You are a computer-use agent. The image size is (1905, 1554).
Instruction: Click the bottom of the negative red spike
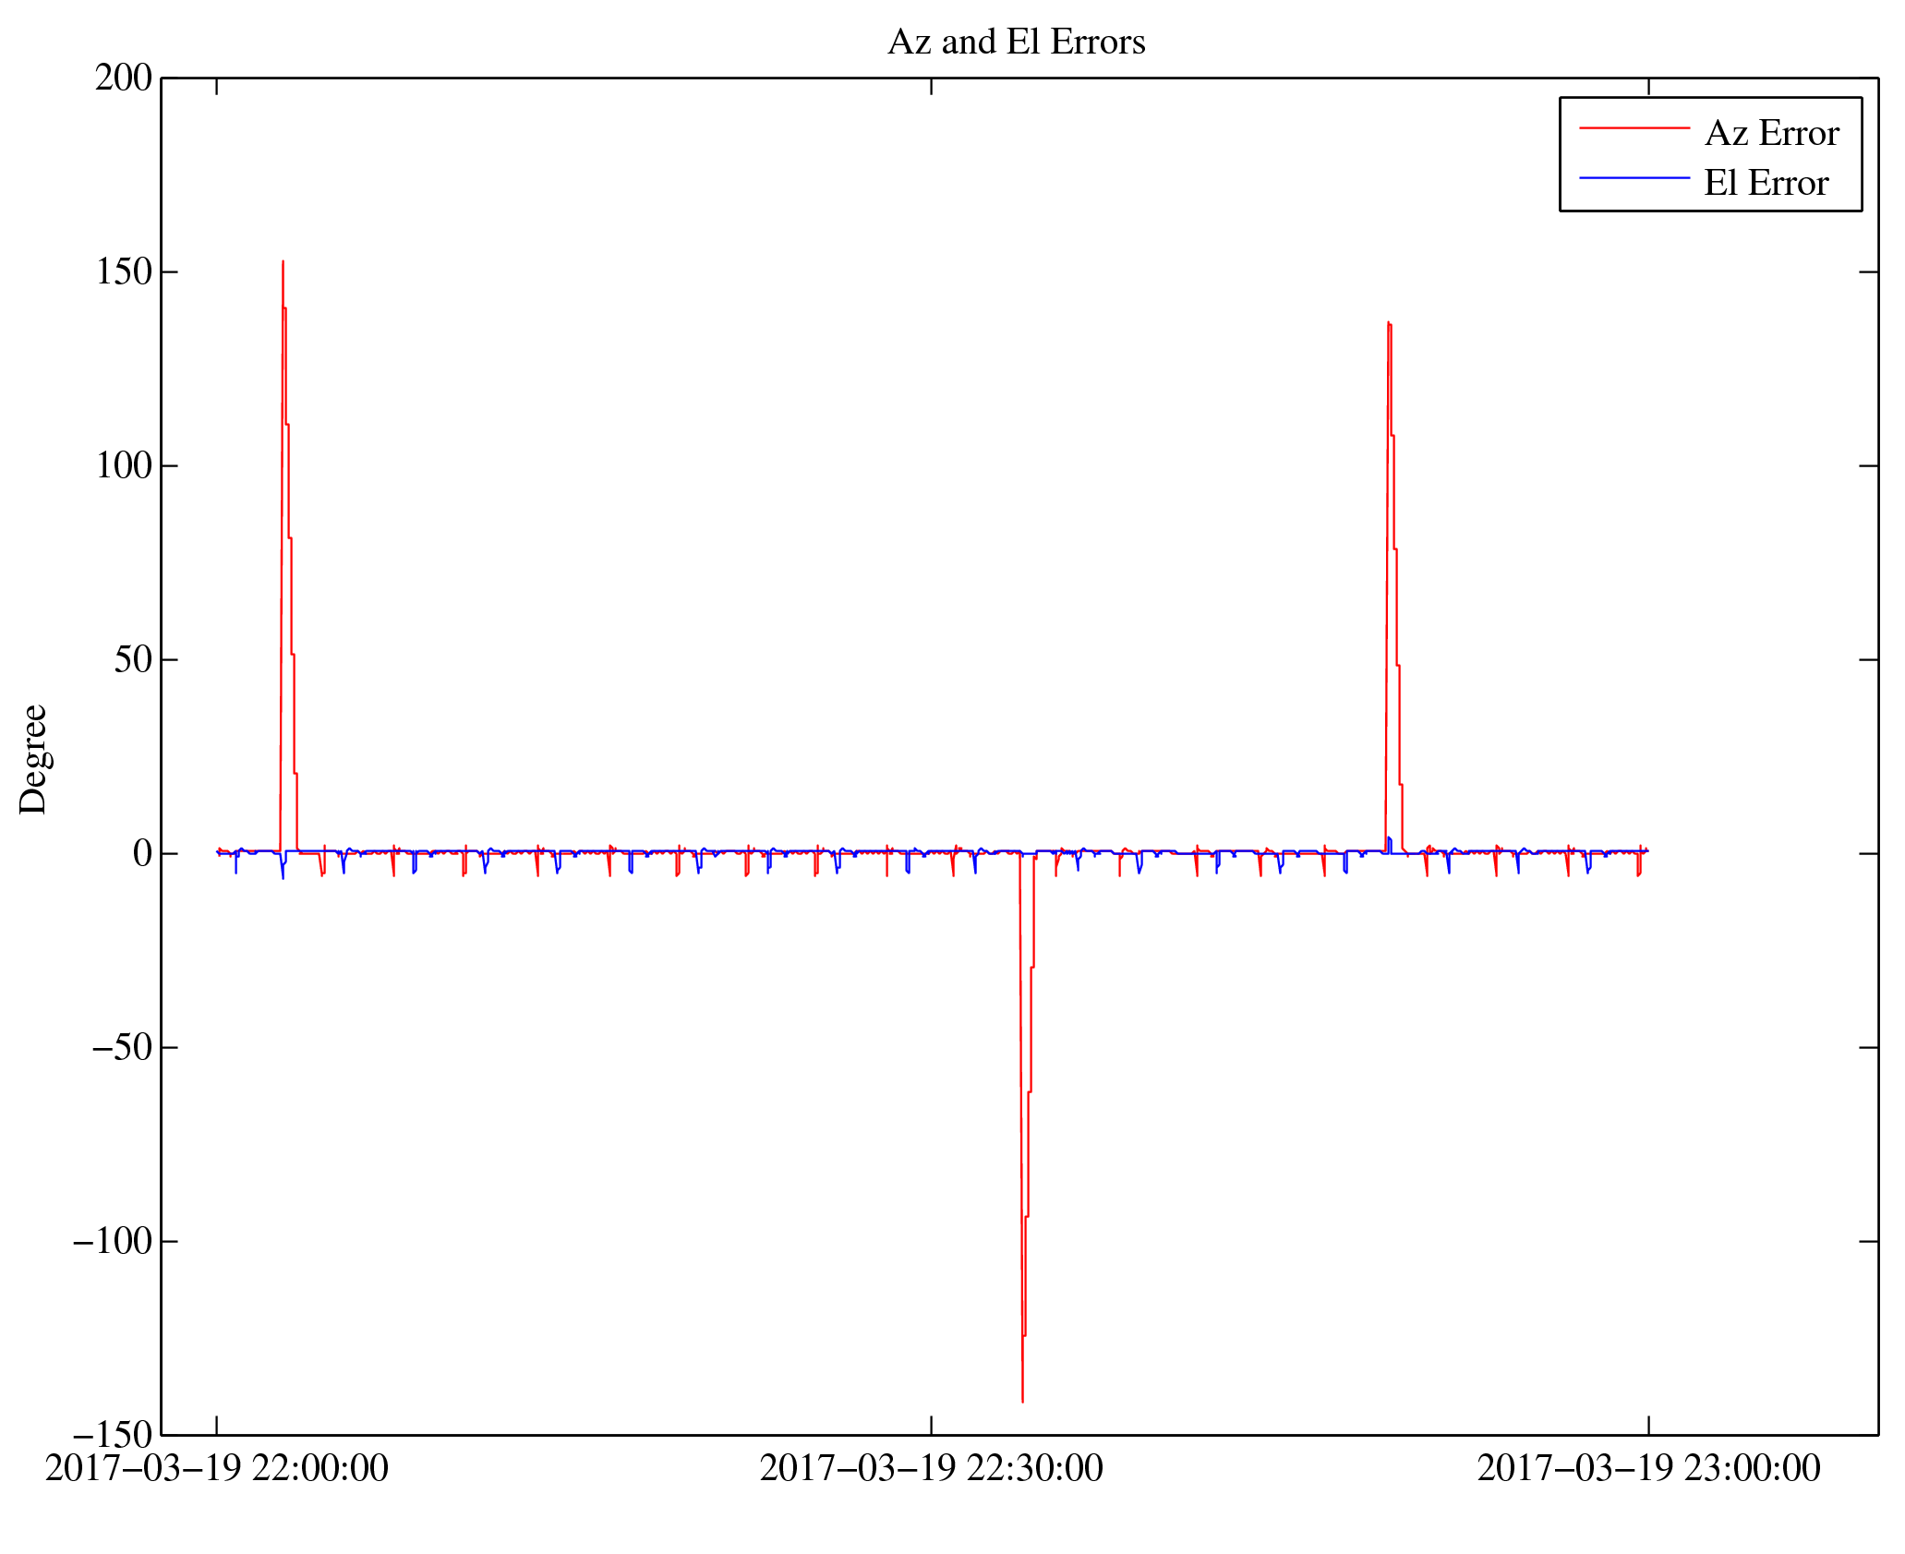pos(1022,1400)
